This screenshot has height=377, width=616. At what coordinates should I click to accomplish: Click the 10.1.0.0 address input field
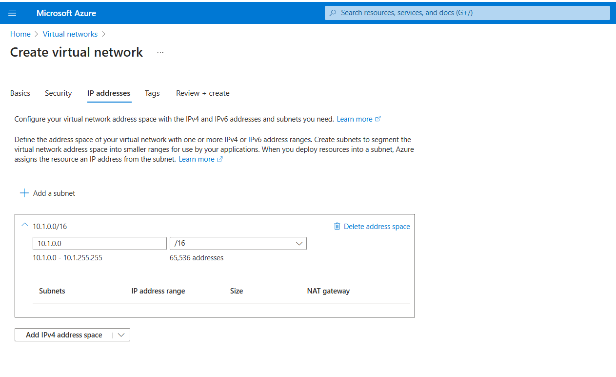(99, 243)
